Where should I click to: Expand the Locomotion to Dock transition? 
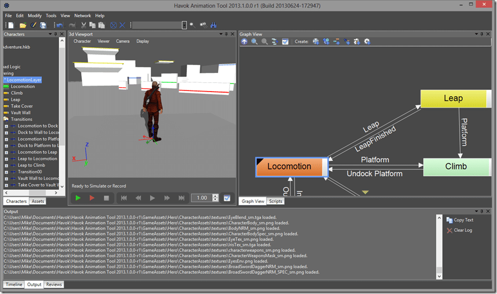click(6, 126)
